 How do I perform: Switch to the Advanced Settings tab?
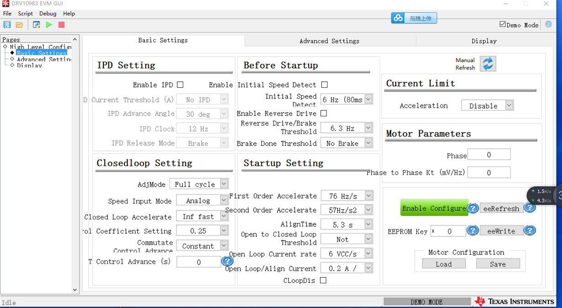point(329,41)
